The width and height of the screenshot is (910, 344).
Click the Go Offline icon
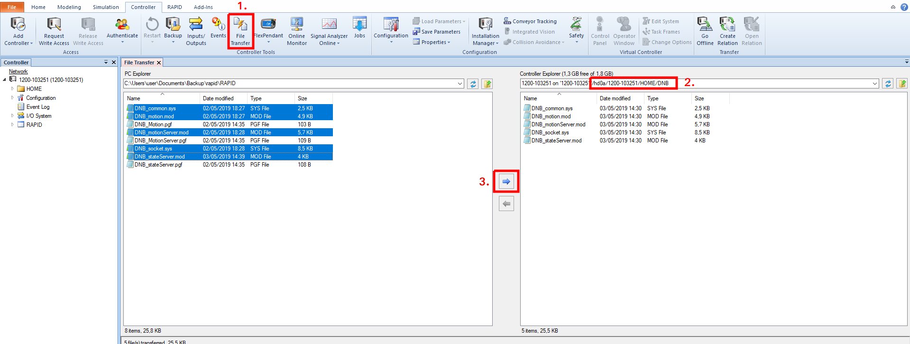(x=705, y=24)
